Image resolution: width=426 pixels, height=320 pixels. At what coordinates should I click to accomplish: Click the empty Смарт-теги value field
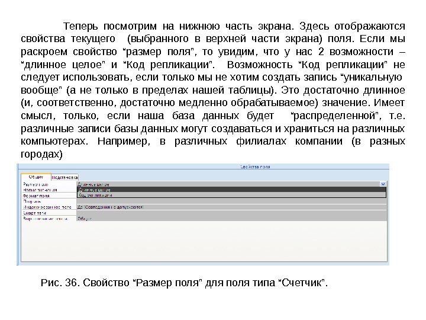point(232,213)
